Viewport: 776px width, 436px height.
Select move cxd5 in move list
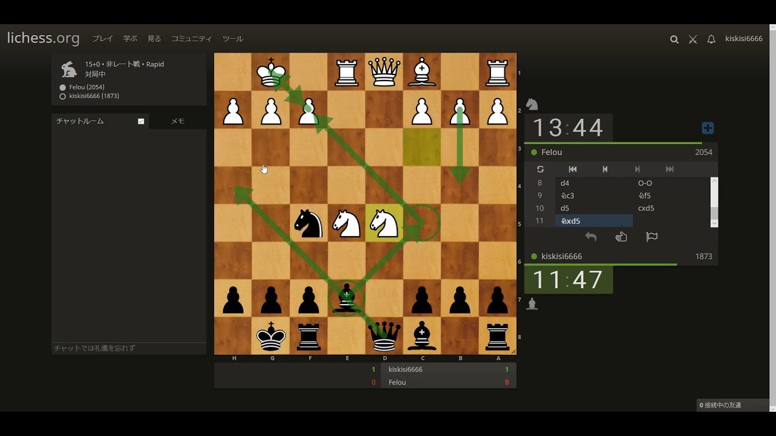click(x=671, y=208)
